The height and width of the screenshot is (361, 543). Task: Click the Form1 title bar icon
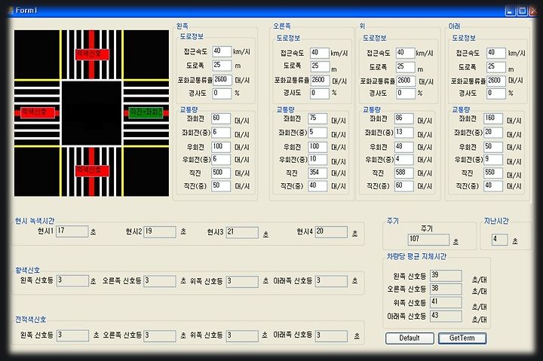[x=11, y=11]
